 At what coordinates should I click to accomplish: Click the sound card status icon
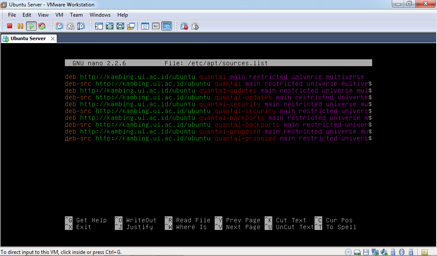pyautogui.click(x=384, y=252)
